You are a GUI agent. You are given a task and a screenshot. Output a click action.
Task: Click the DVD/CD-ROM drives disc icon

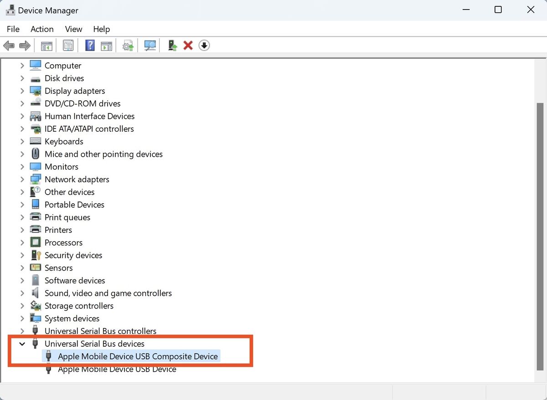pyautogui.click(x=35, y=103)
